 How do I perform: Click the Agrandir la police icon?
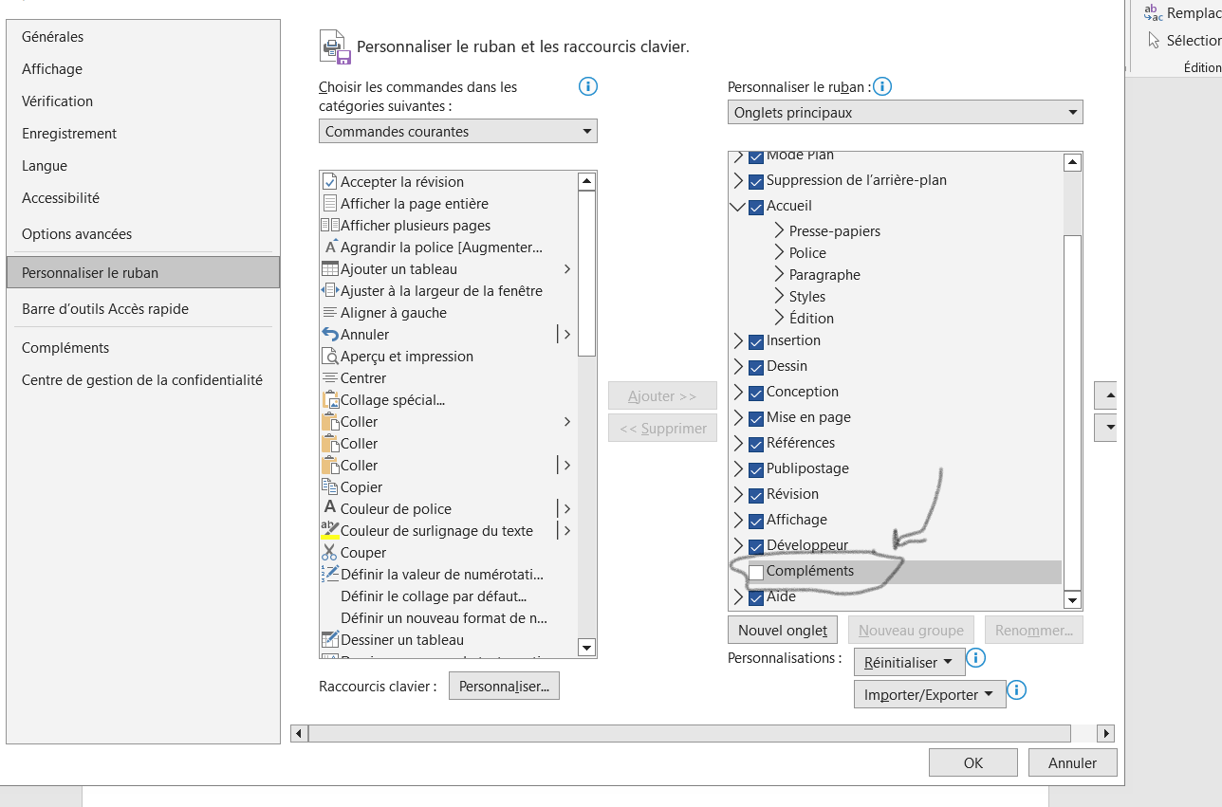330,247
